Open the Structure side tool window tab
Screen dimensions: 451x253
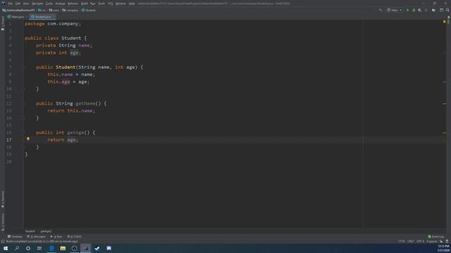(3, 222)
